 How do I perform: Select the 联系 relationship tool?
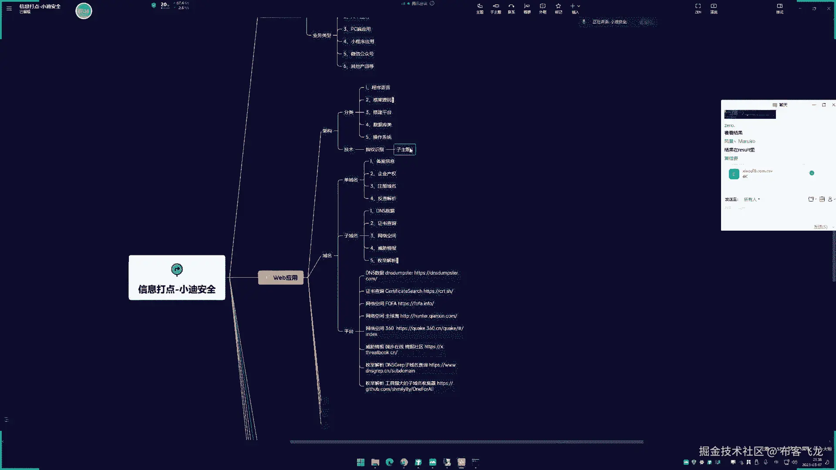(x=511, y=8)
